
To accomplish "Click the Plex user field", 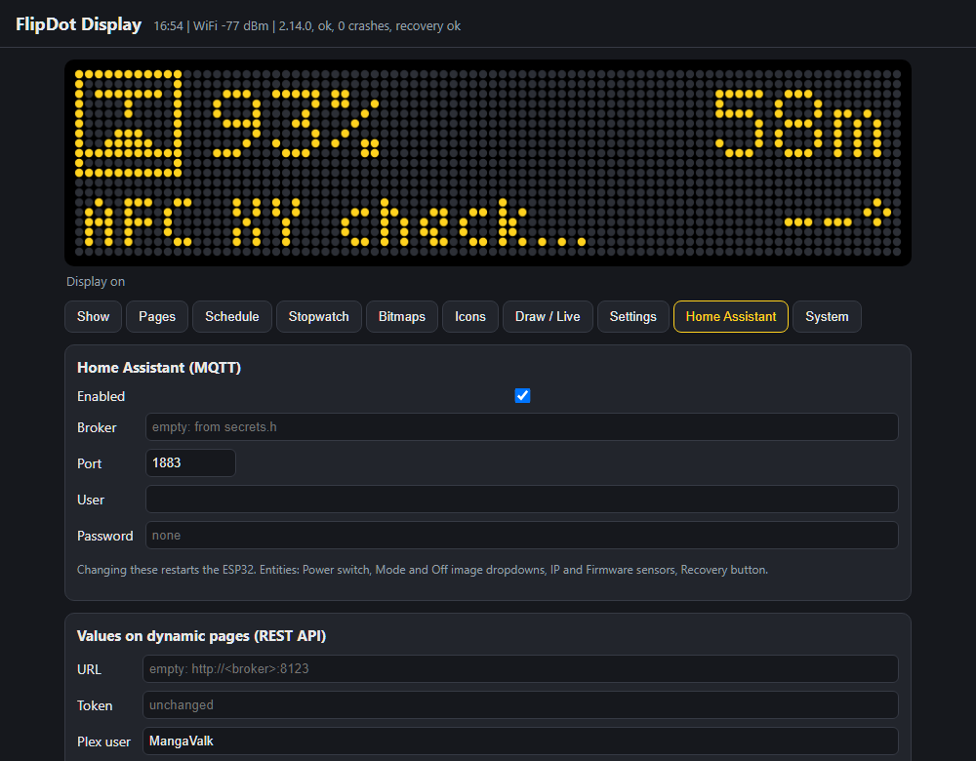I will 520,741.
